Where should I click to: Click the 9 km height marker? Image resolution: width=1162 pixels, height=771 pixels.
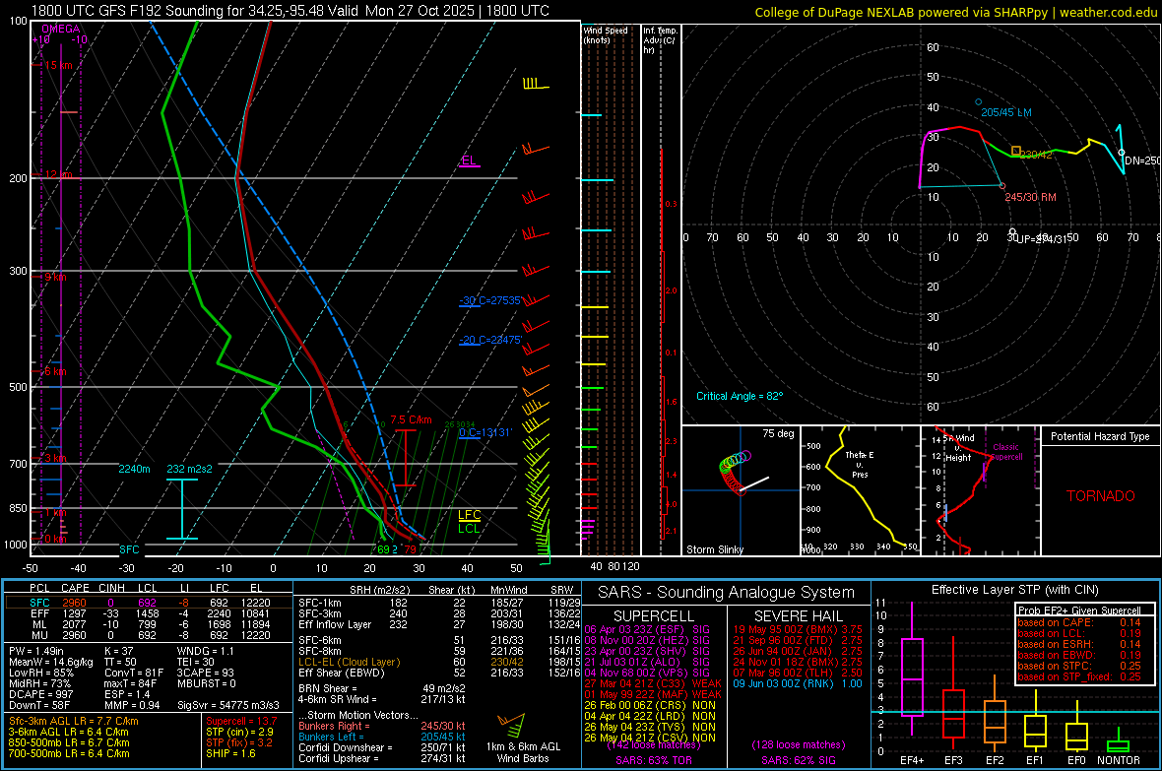coord(55,277)
